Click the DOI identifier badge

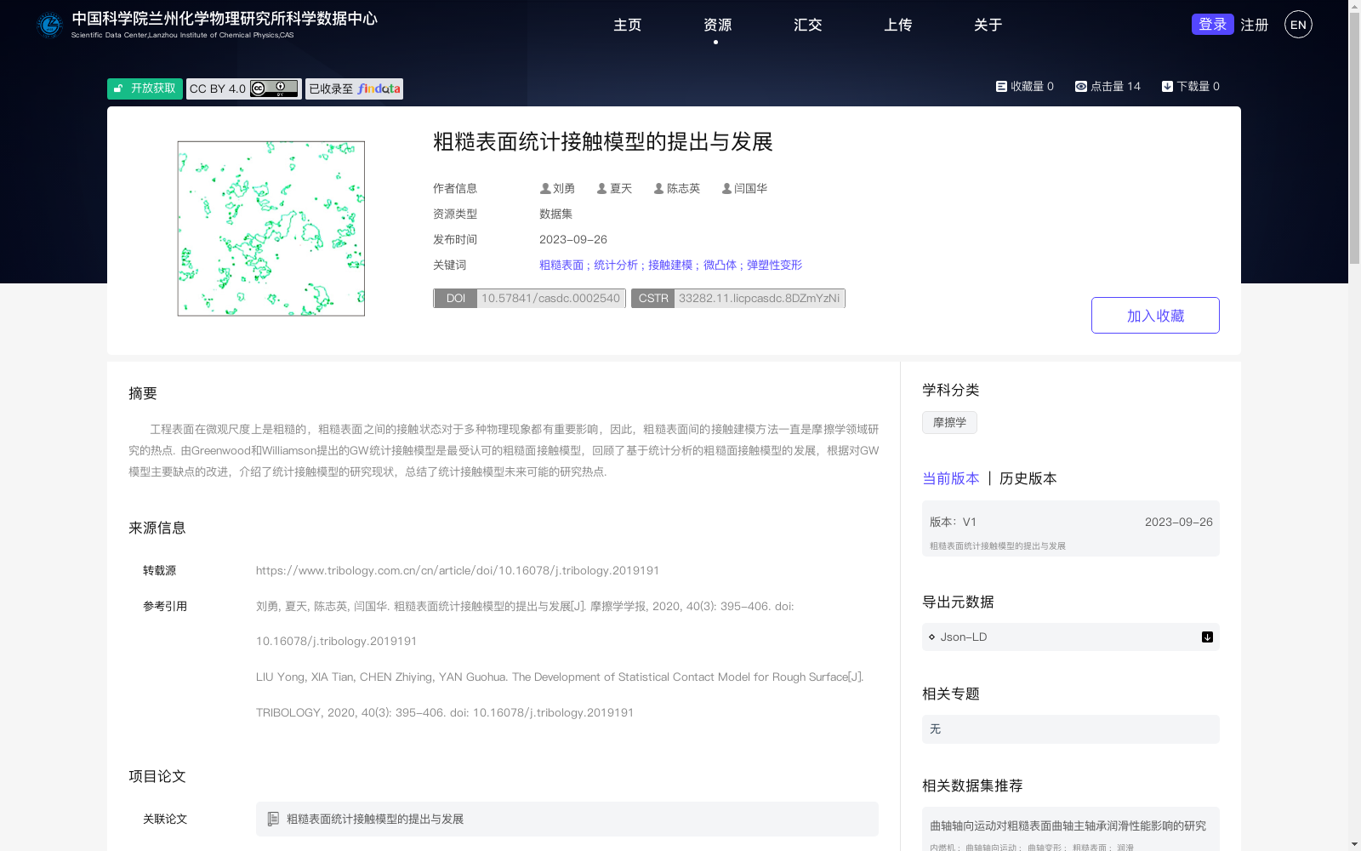pyautogui.click(x=530, y=298)
